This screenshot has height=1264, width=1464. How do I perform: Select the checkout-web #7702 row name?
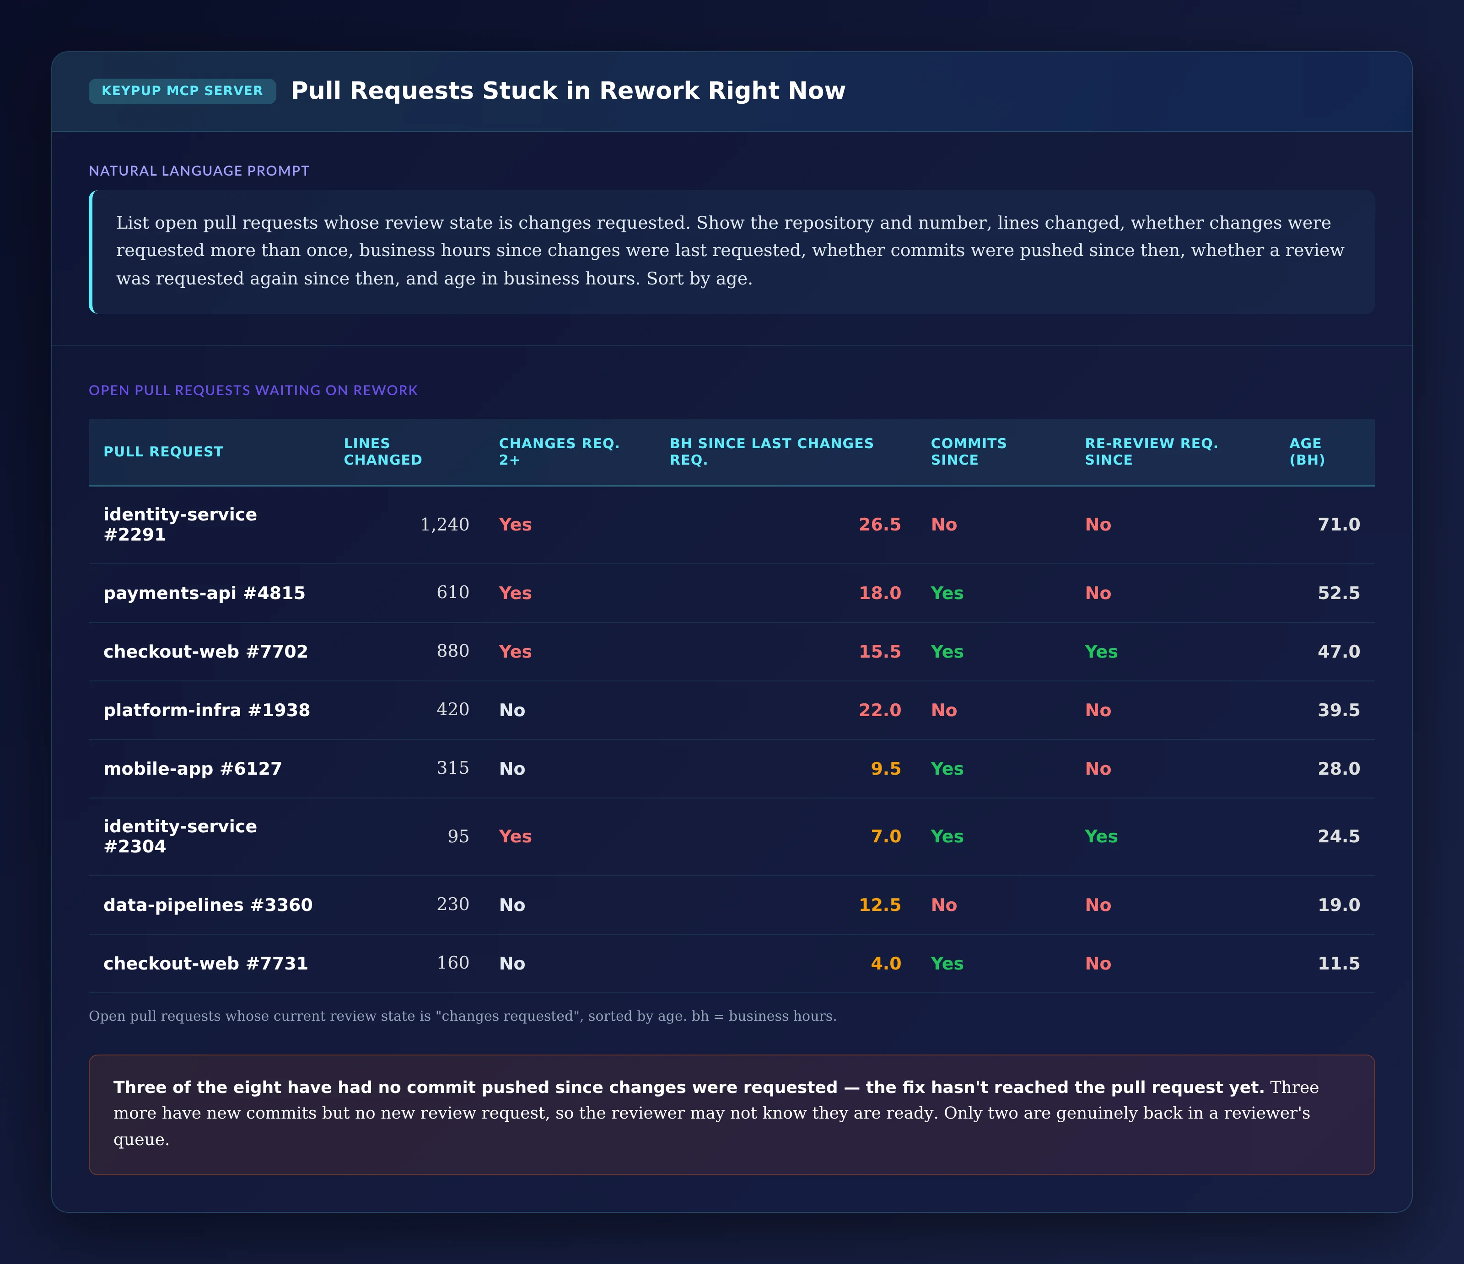pyautogui.click(x=205, y=652)
